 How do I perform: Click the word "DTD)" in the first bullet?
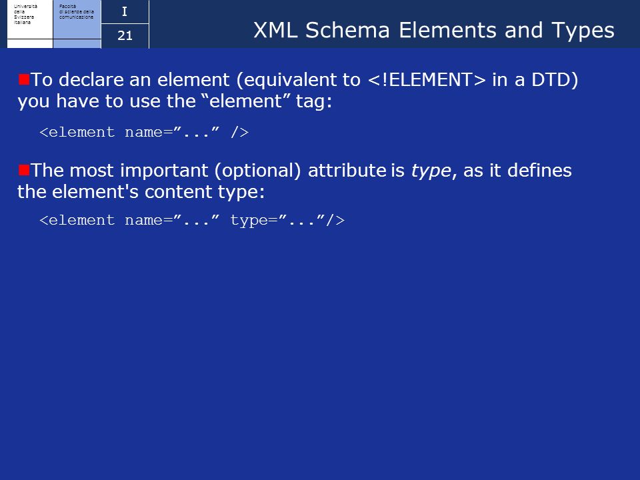555,79
